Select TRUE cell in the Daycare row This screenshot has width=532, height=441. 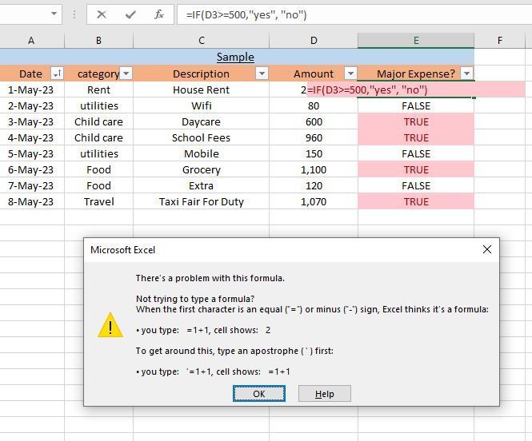pyautogui.click(x=416, y=121)
